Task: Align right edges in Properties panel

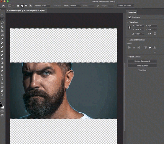Action: click(138, 48)
